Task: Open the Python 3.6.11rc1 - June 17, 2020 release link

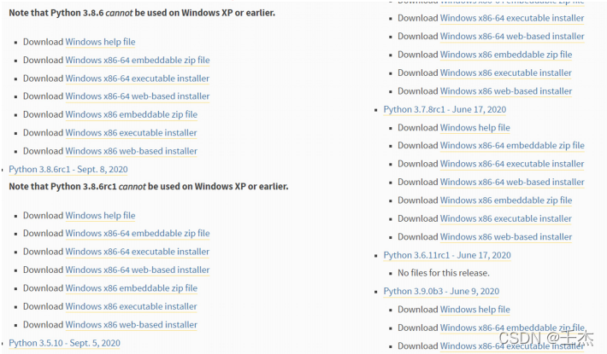Action: (447, 255)
